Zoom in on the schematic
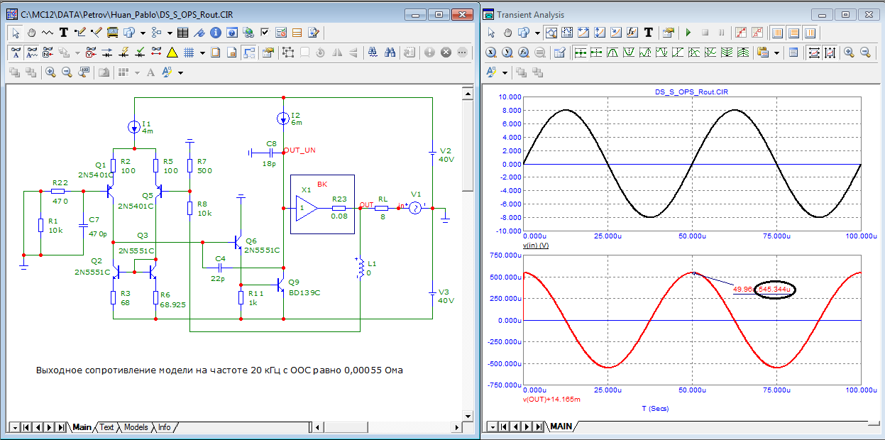This screenshot has width=885, height=440. tap(50, 72)
